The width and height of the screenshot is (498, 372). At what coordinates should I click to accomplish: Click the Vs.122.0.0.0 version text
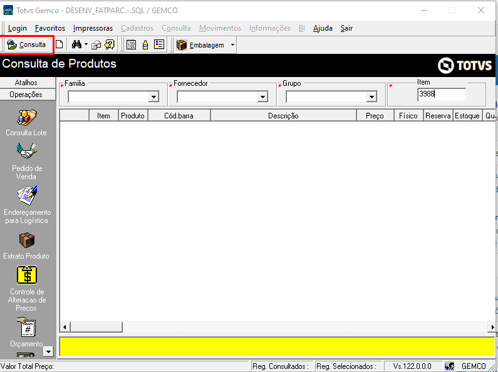click(x=412, y=366)
